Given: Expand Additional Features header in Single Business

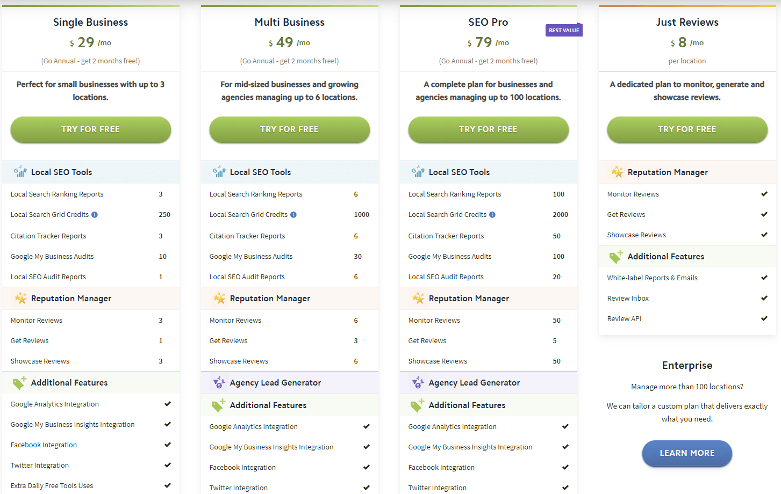Looking at the screenshot, I should (x=69, y=383).
